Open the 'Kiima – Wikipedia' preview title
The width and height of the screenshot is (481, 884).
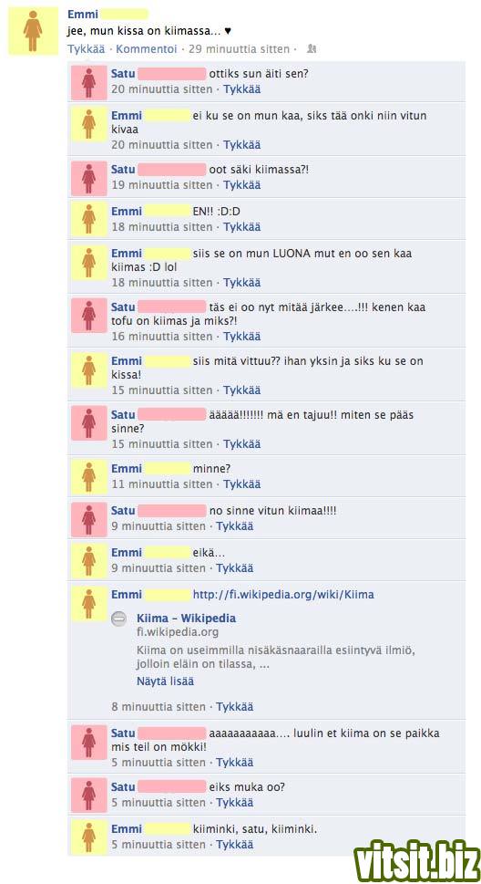pos(187,619)
